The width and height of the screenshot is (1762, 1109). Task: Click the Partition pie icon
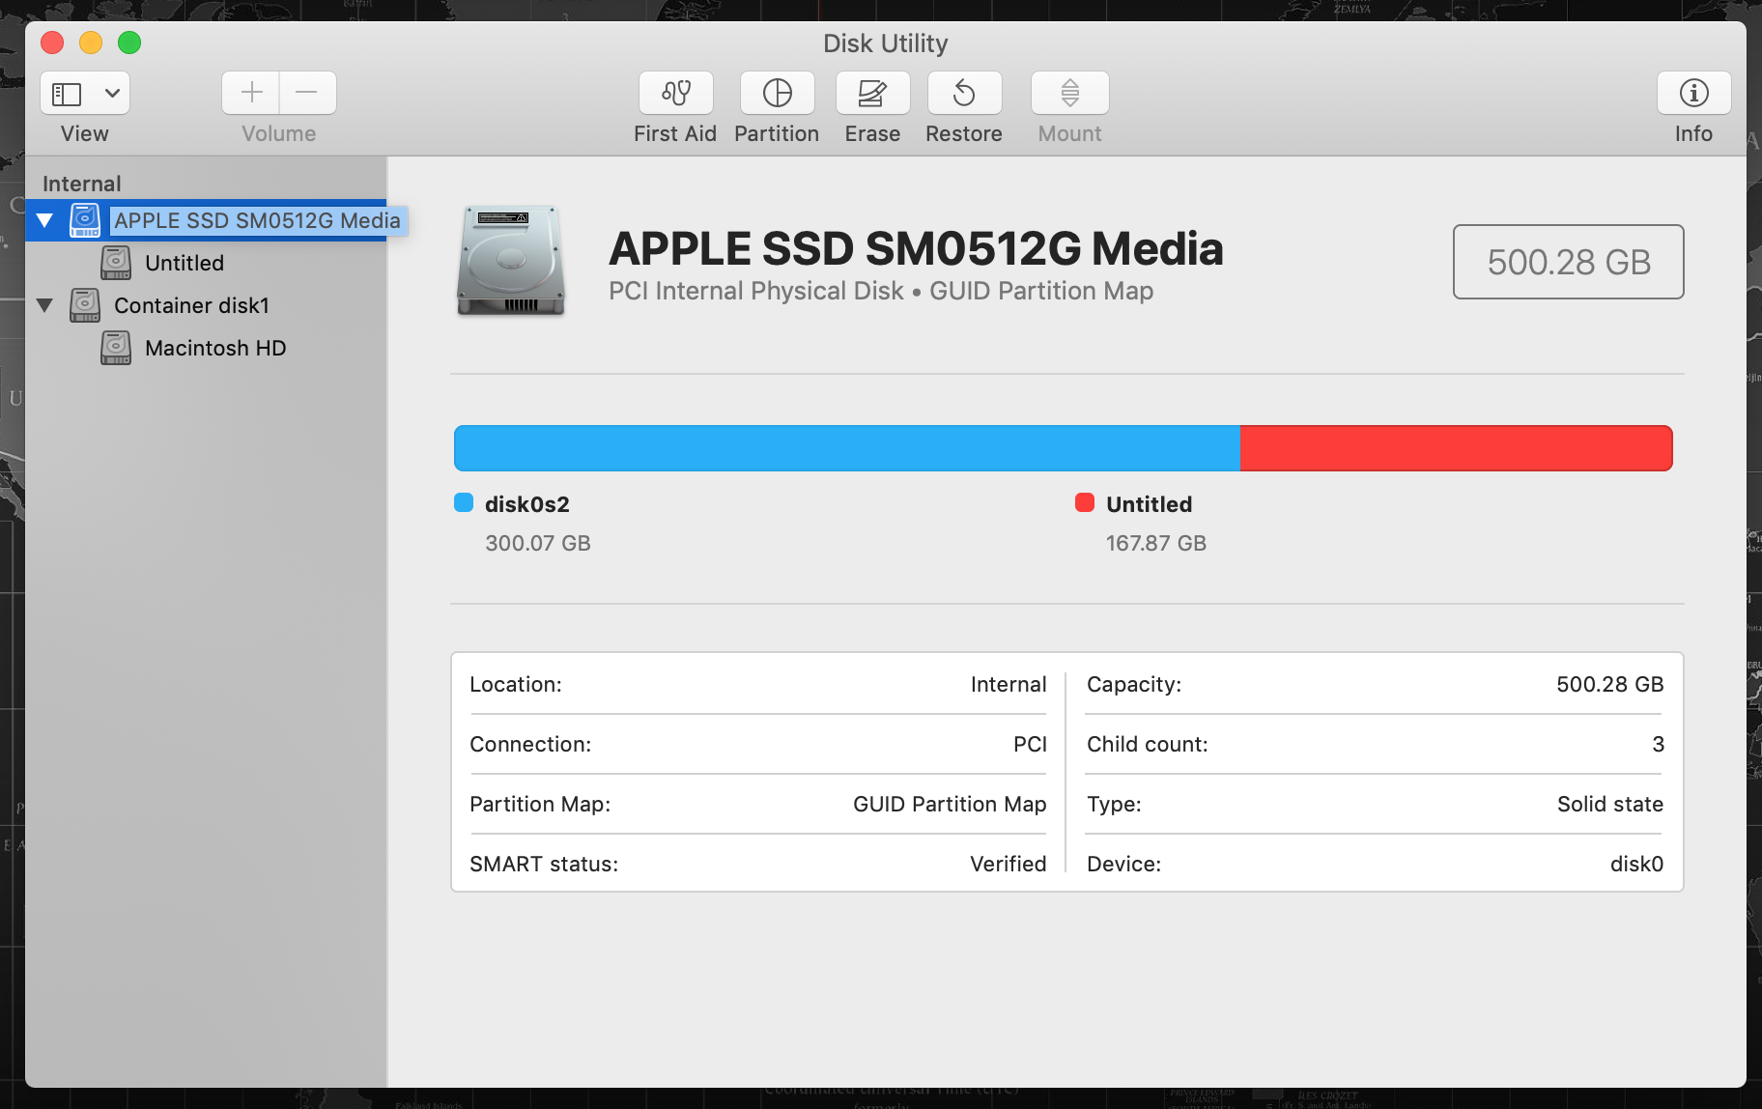point(777,93)
